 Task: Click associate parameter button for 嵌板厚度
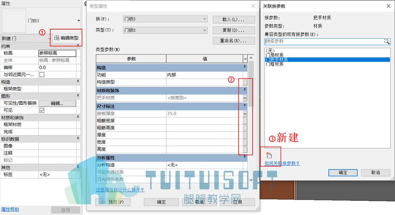point(245,114)
